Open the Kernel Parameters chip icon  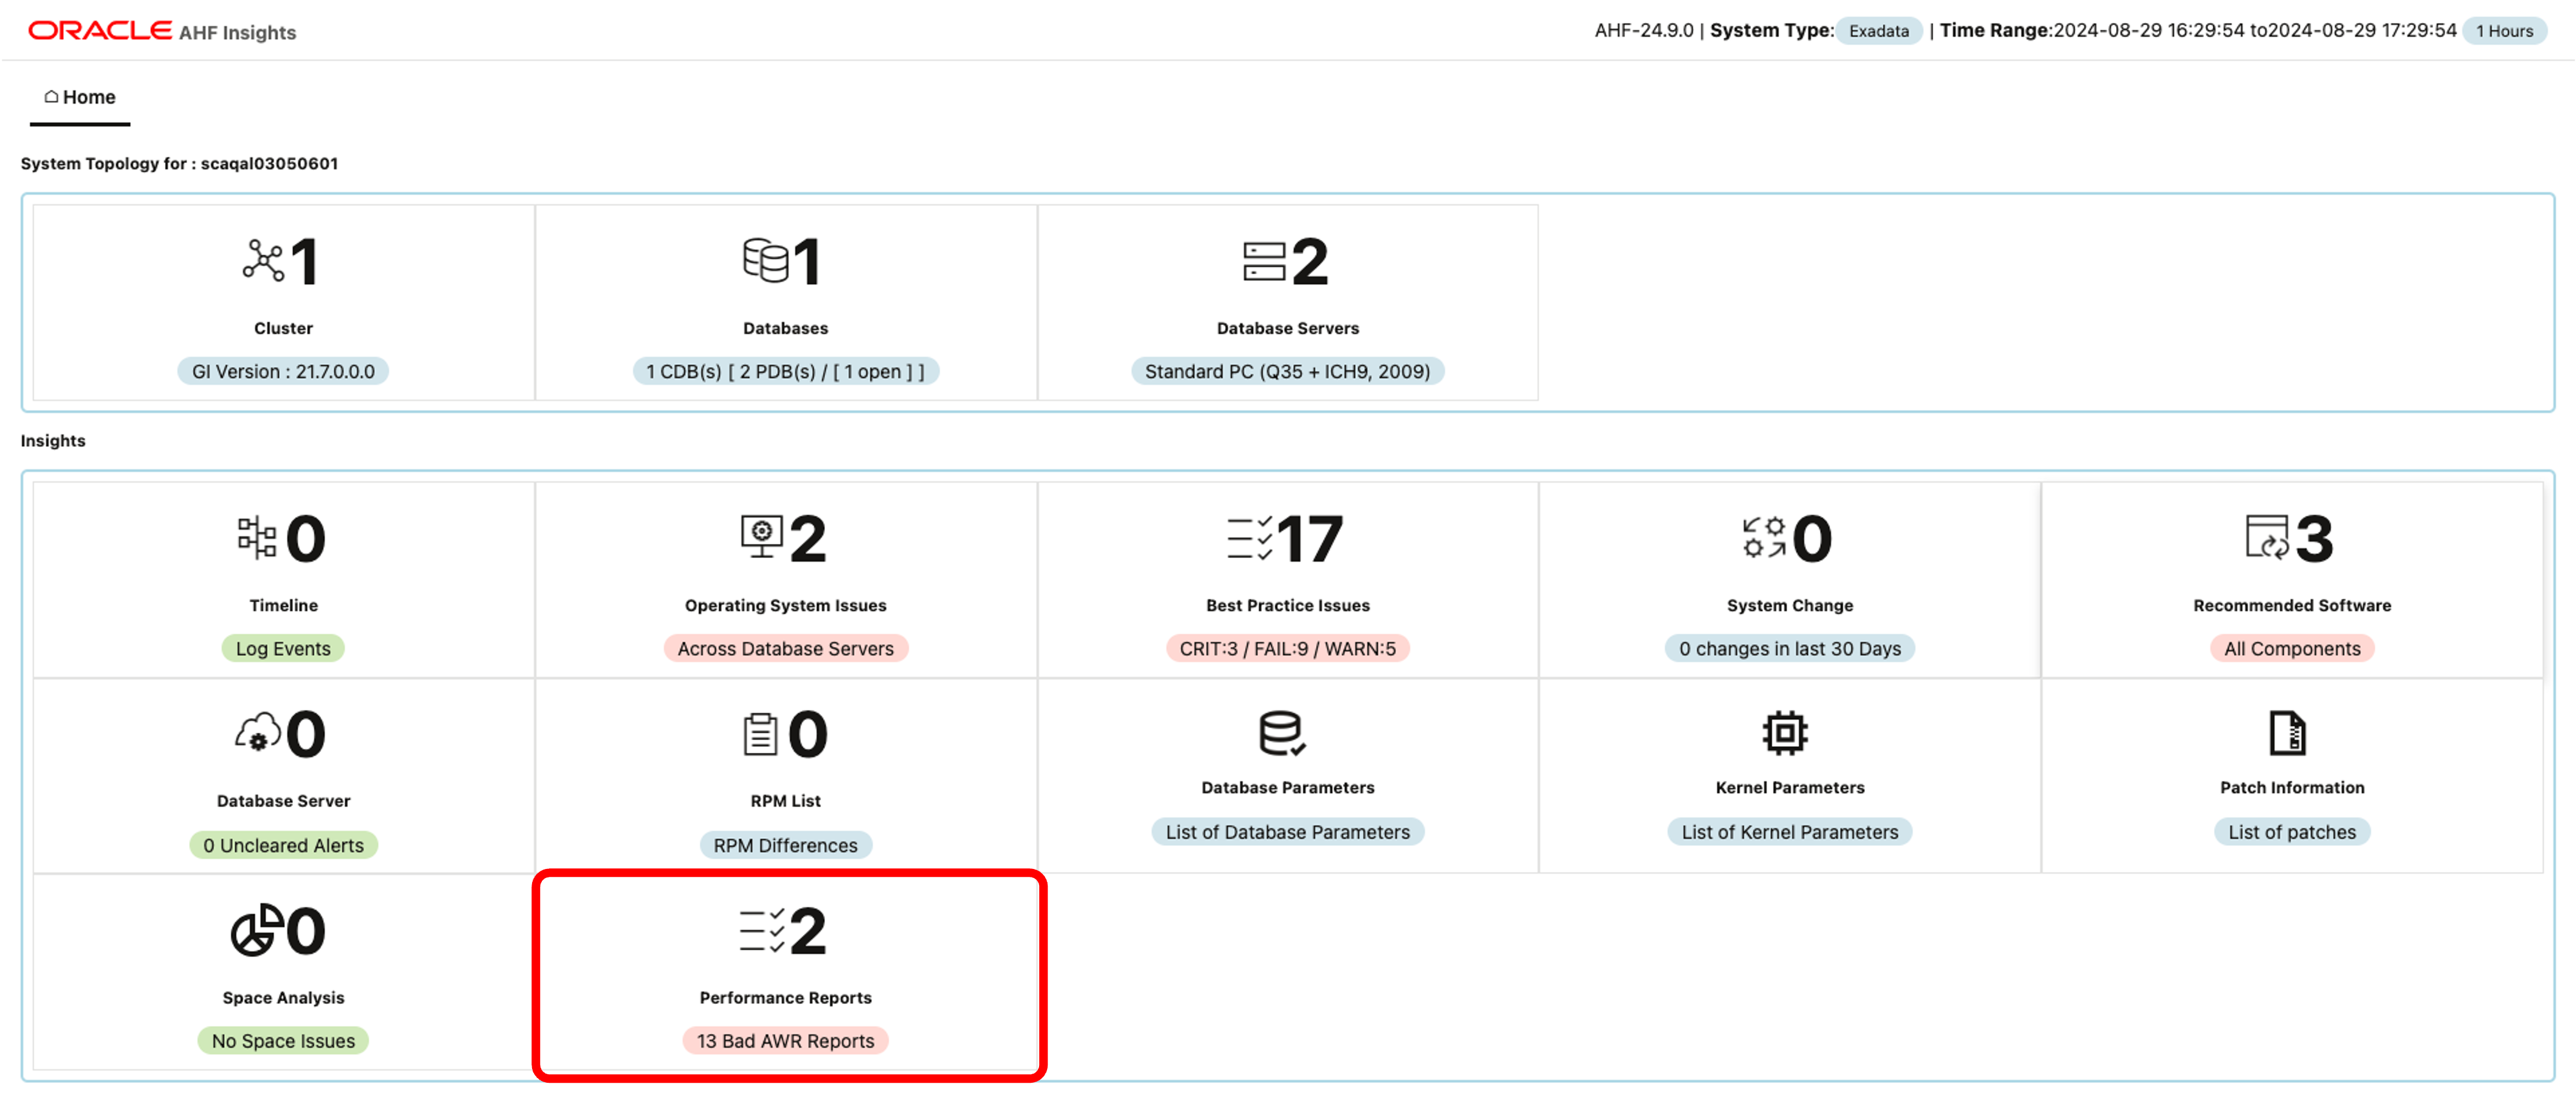point(1789,732)
